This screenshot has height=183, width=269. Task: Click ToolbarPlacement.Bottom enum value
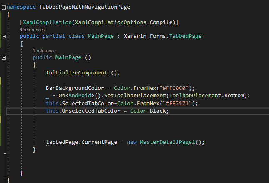[x=206, y=95]
